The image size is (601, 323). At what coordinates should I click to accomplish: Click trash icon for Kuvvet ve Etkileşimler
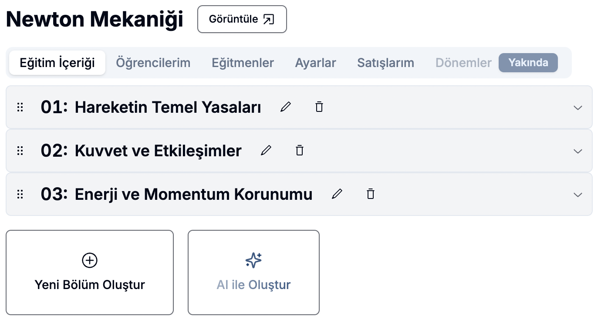coord(300,151)
